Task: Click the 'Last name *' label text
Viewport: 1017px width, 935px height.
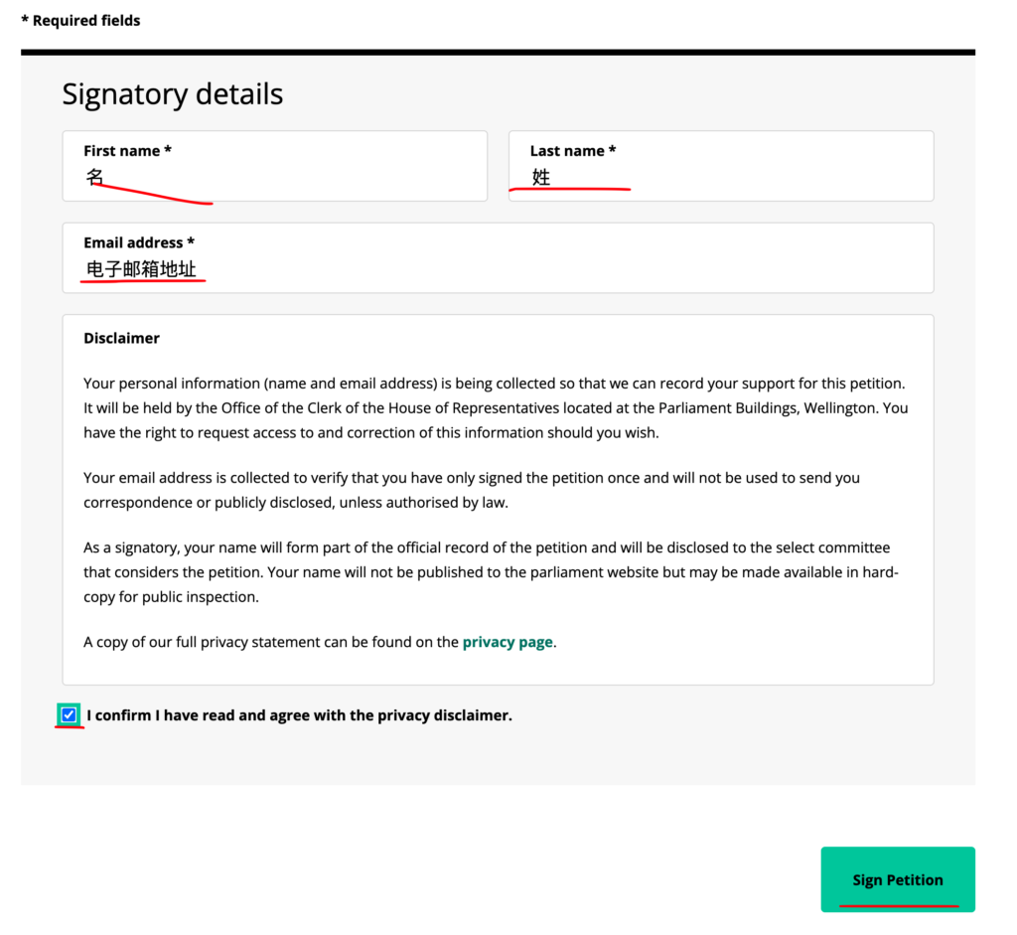Action: point(573,151)
